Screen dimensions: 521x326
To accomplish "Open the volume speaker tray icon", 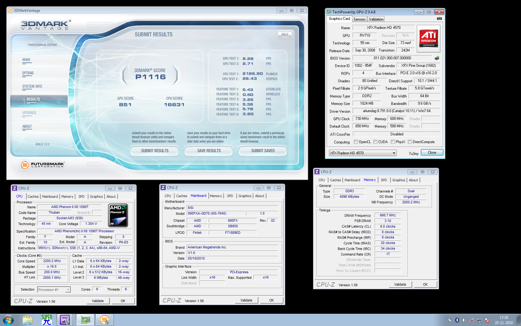I will 464,320.
